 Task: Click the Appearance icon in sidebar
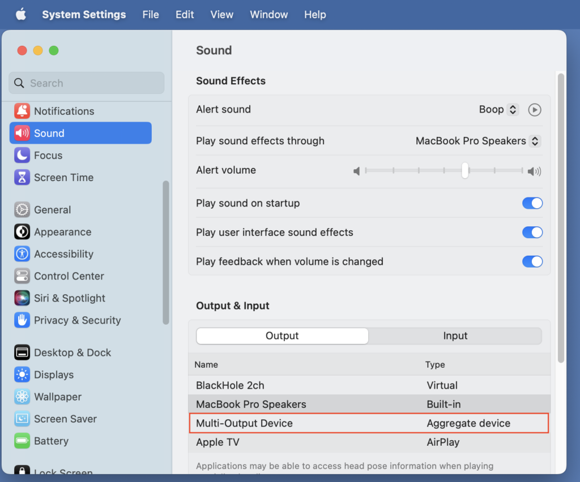click(22, 232)
